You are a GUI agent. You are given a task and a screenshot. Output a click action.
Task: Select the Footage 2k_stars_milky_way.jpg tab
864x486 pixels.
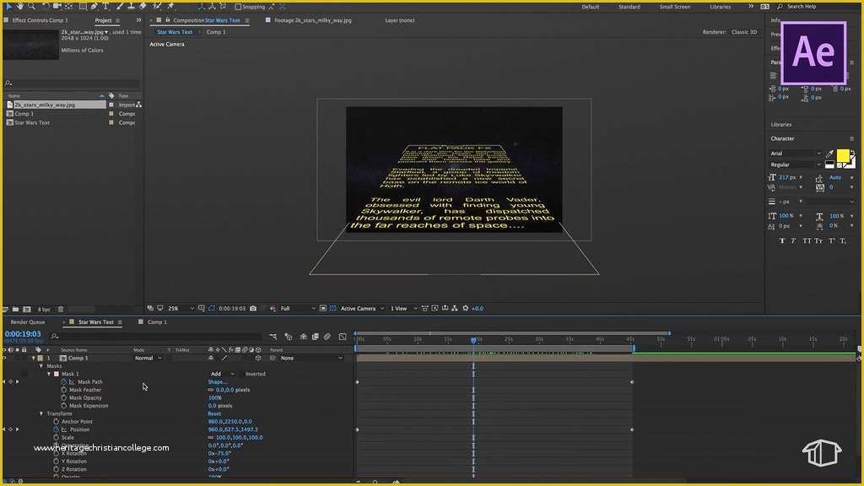point(313,20)
